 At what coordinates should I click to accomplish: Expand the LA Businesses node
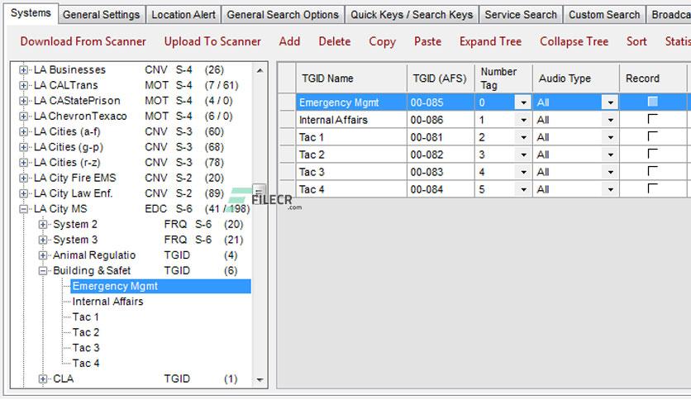point(24,70)
